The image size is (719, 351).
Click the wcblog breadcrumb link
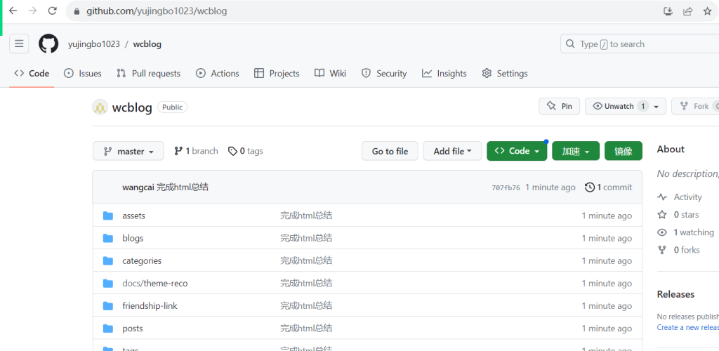tap(147, 44)
